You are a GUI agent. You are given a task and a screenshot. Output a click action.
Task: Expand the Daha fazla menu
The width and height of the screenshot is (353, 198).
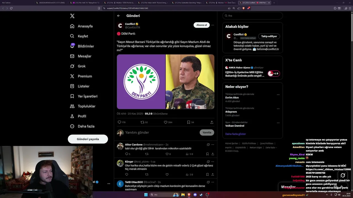(x=82, y=126)
